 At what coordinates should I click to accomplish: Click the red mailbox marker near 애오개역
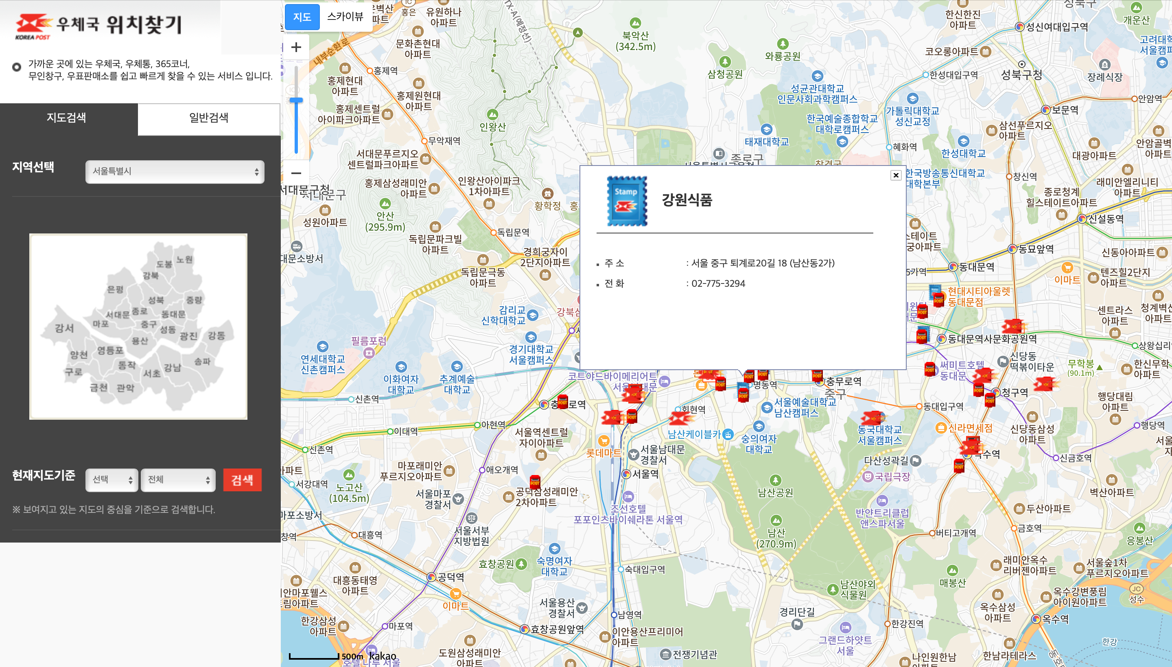tap(534, 482)
